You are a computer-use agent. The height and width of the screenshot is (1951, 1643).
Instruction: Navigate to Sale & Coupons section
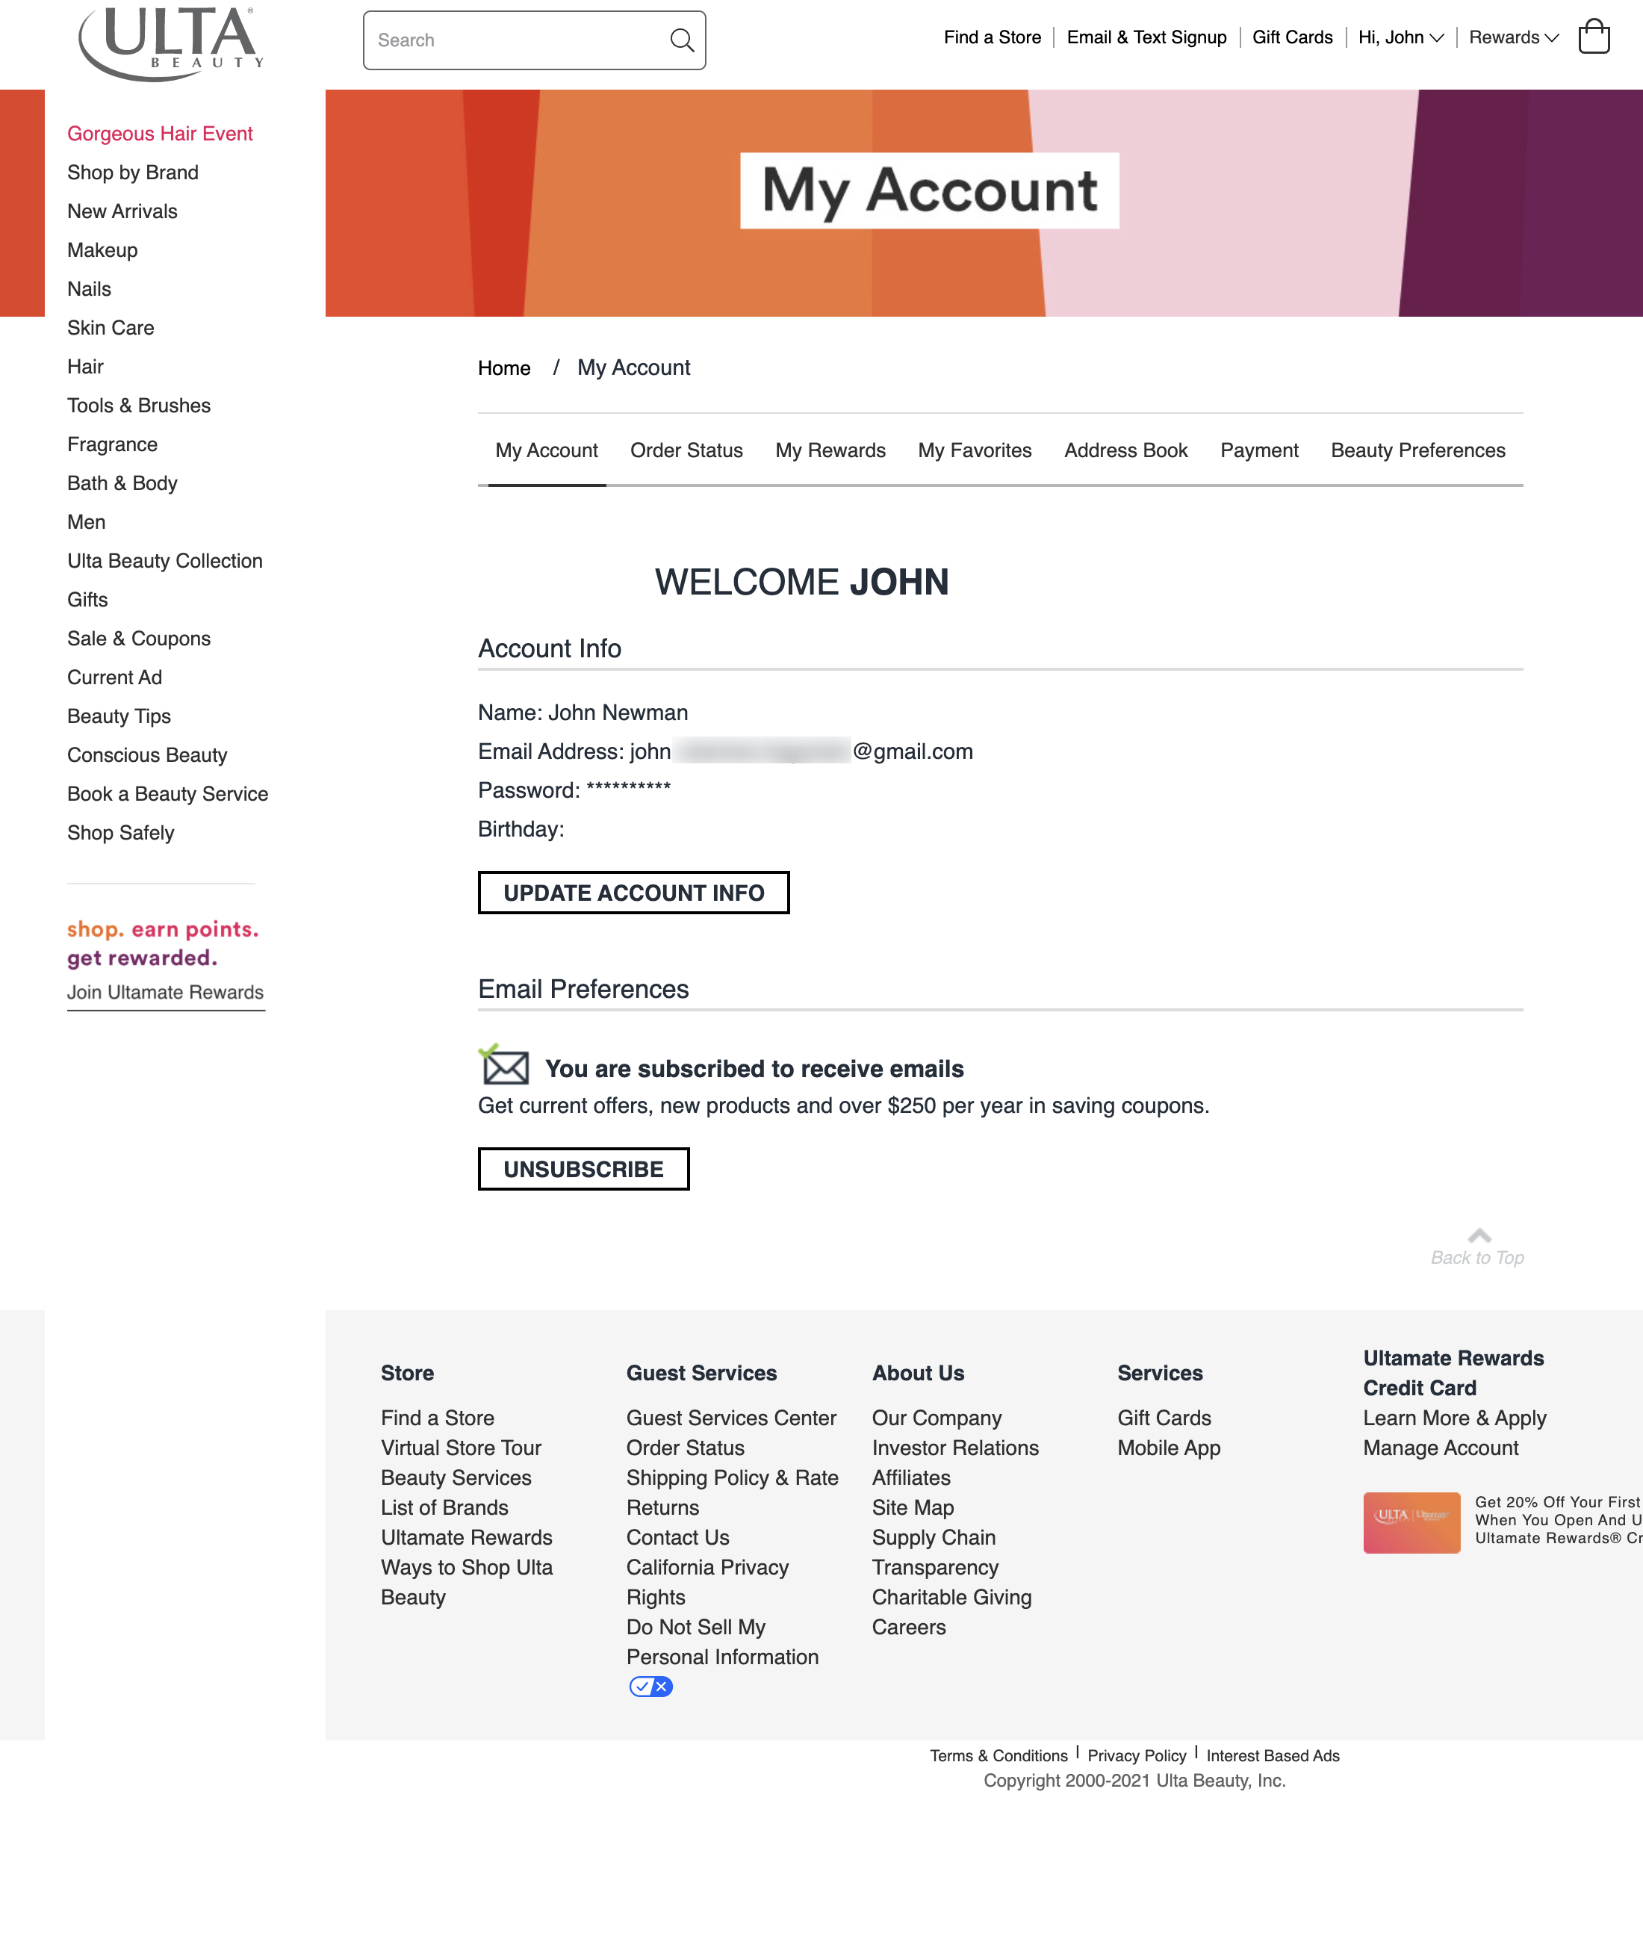pyautogui.click(x=139, y=638)
